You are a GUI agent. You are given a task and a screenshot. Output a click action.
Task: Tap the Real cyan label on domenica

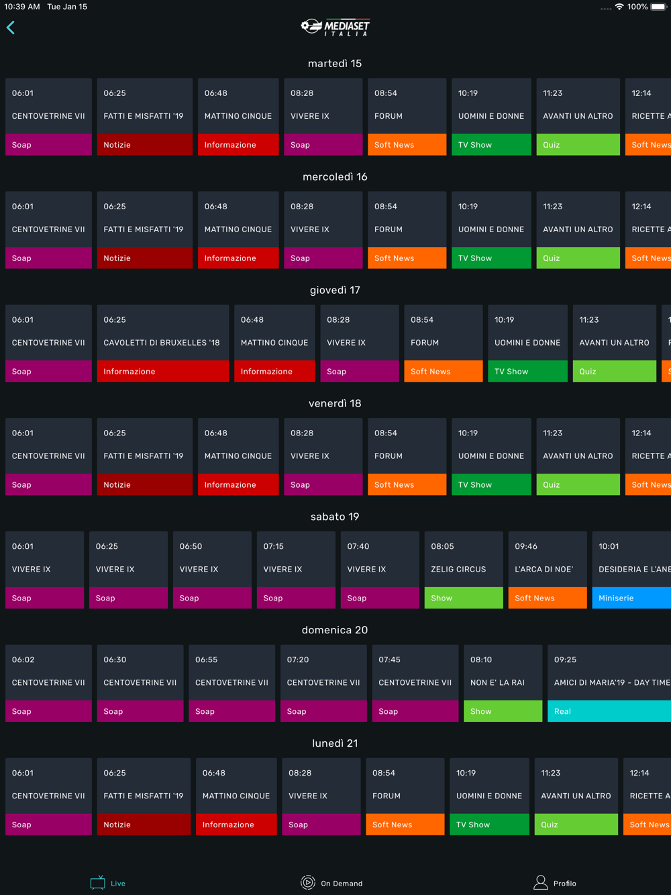pos(609,711)
